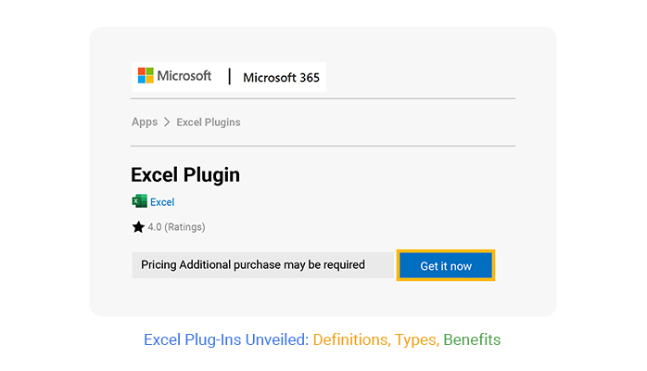Click the green 'Benefits' caption word
This screenshot has width=647, height=371.
[472, 339]
